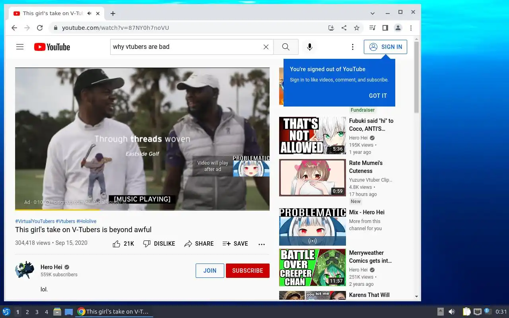This screenshot has height=318, width=509.
Task: Open more actions ellipsis under the video
Action: (262, 244)
